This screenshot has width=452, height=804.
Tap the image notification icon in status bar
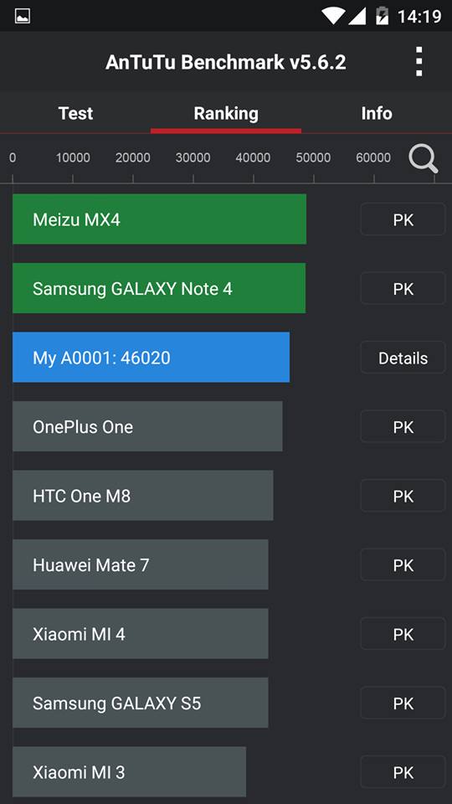click(x=22, y=16)
